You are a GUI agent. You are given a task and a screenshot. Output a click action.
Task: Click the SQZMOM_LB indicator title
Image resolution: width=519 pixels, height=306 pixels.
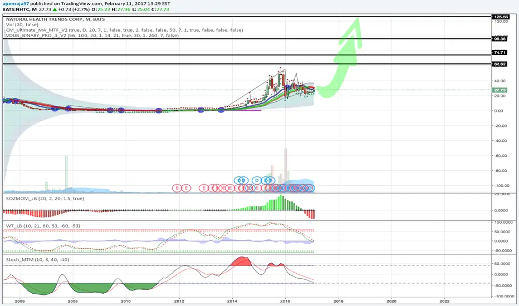45,199
